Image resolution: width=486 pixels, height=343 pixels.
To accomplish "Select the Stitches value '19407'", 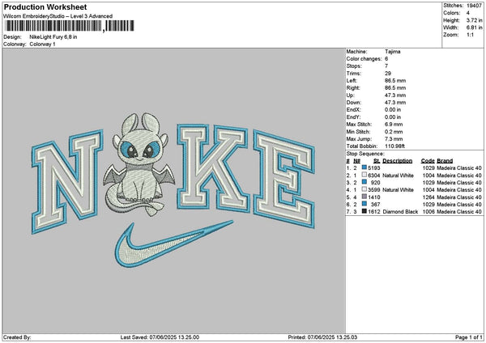I will (x=474, y=6).
